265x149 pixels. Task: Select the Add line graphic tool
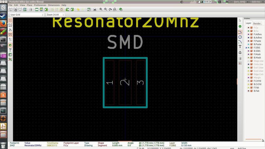(240, 32)
